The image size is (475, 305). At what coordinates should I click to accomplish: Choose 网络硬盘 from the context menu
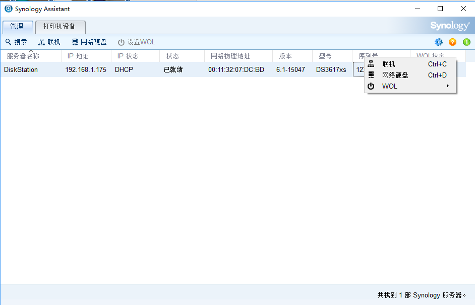pos(410,75)
